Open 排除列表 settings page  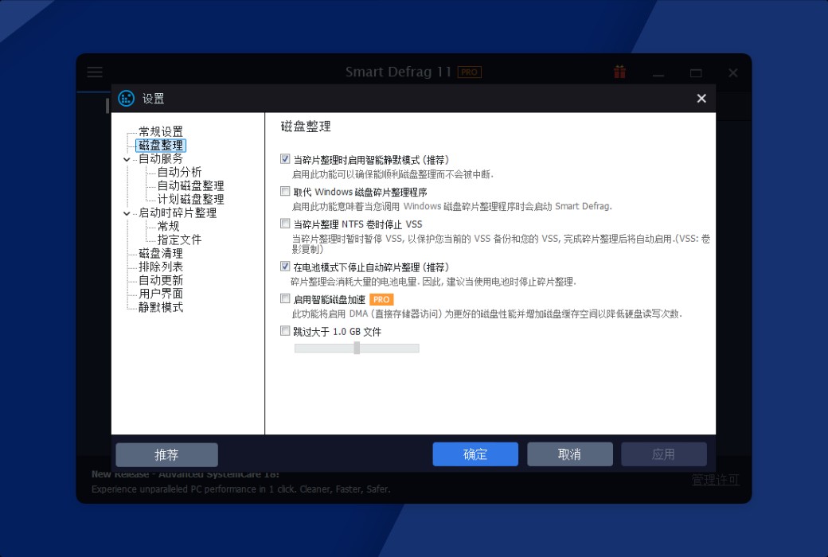[x=161, y=267]
